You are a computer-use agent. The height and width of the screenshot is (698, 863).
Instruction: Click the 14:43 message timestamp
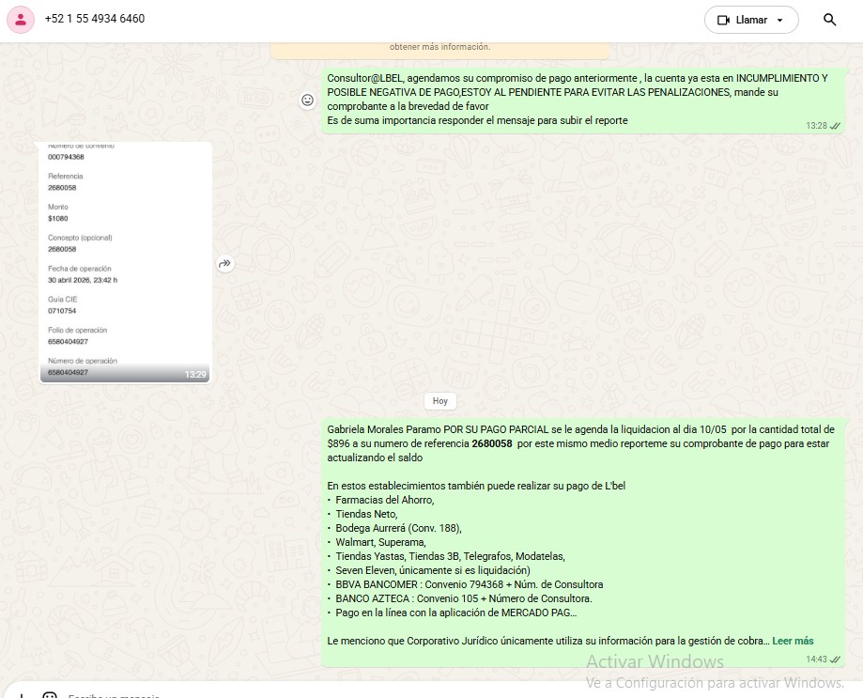(x=816, y=659)
